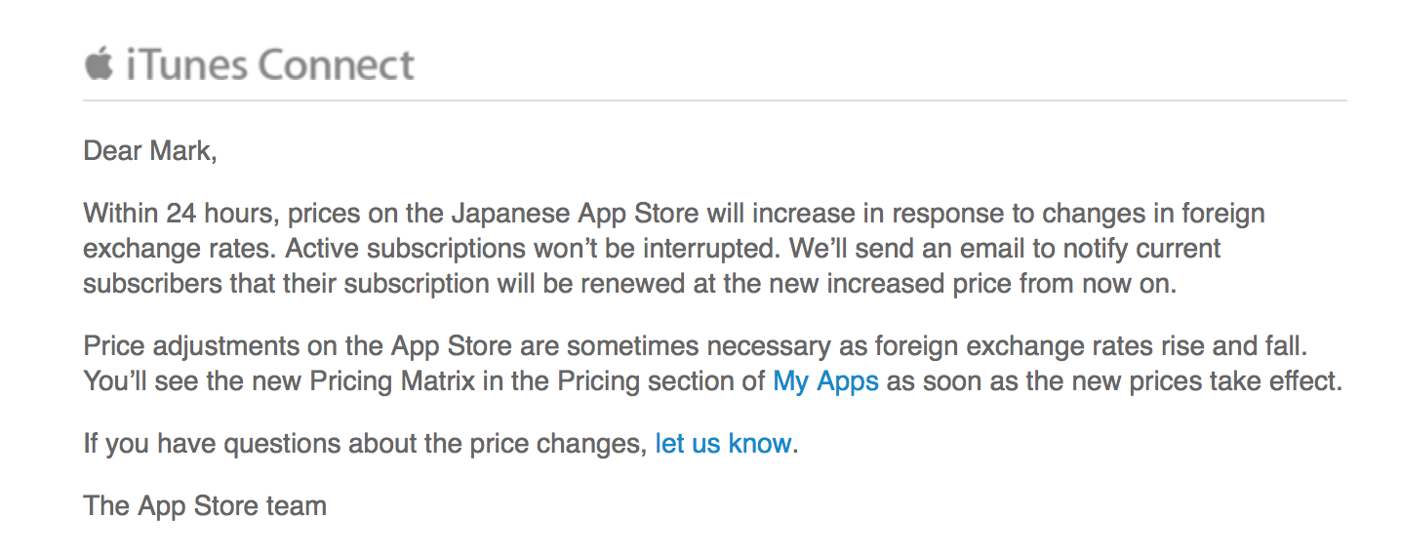
Task: Follow the "let us know" link
Action: pos(723,443)
